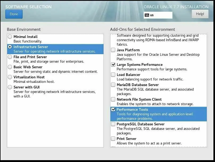Click the Server with GUI description text
This screenshot has width=215, height=162.
click(x=55, y=94)
